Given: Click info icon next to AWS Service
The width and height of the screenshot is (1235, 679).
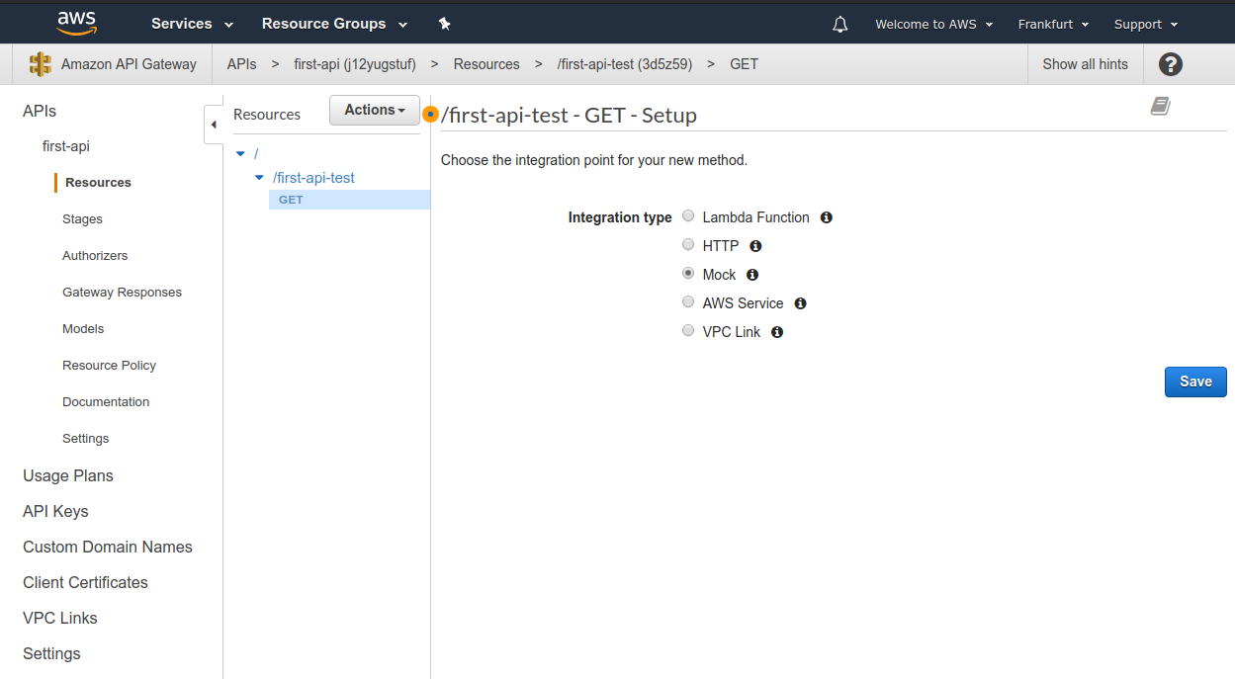Looking at the screenshot, I should 801,303.
